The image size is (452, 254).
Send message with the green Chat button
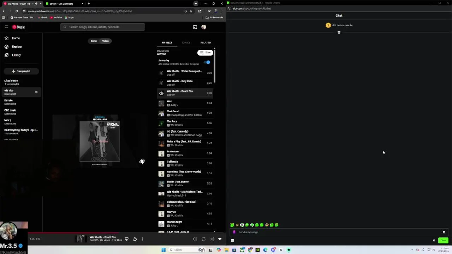click(443, 241)
